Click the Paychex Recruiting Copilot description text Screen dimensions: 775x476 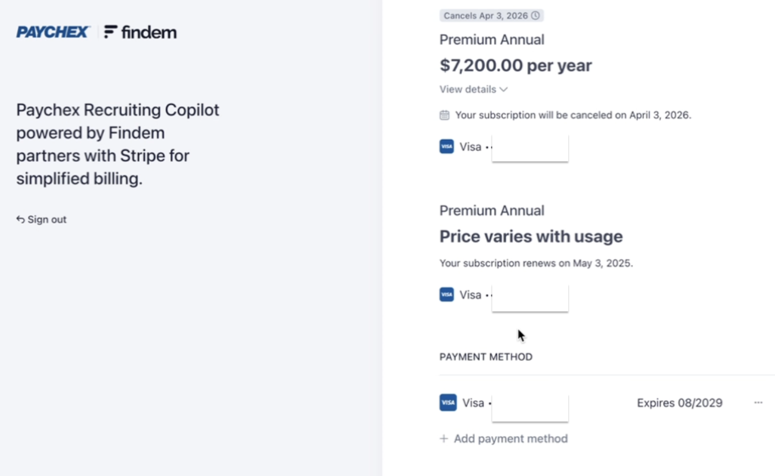(118, 144)
